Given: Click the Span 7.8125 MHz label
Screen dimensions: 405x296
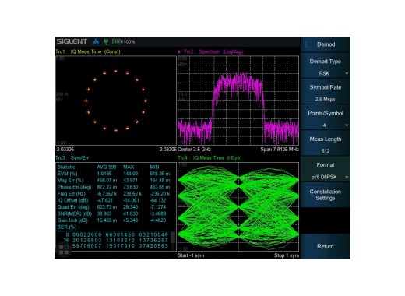Looking at the screenshot, I should click(280, 150).
